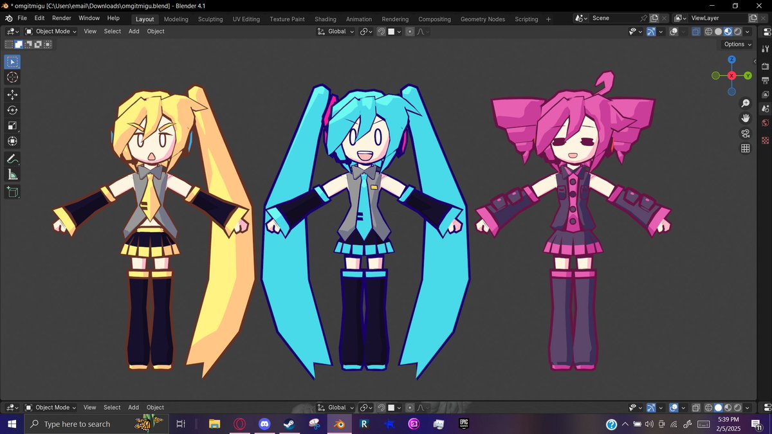Switch to the Shading workspace tab

click(x=326, y=19)
